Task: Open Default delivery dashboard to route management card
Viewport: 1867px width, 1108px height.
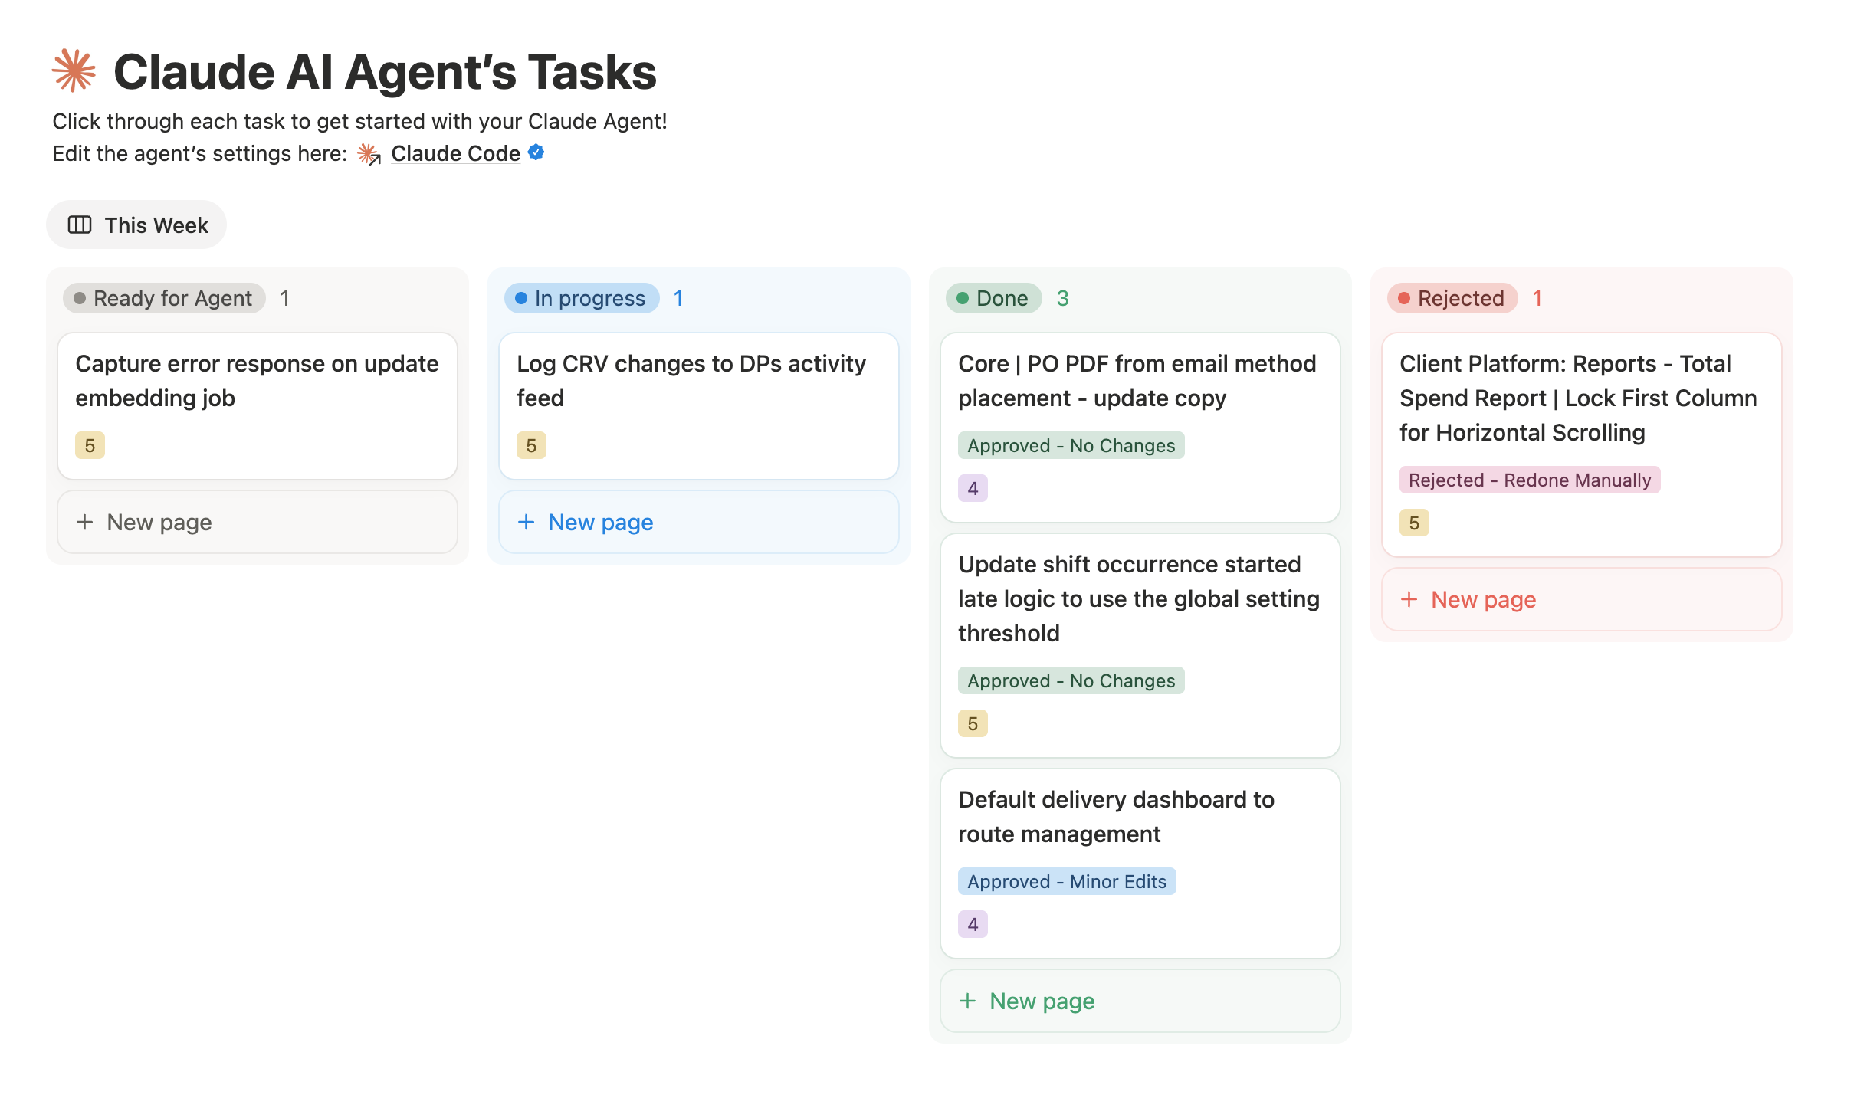Action: (1140, 864)
